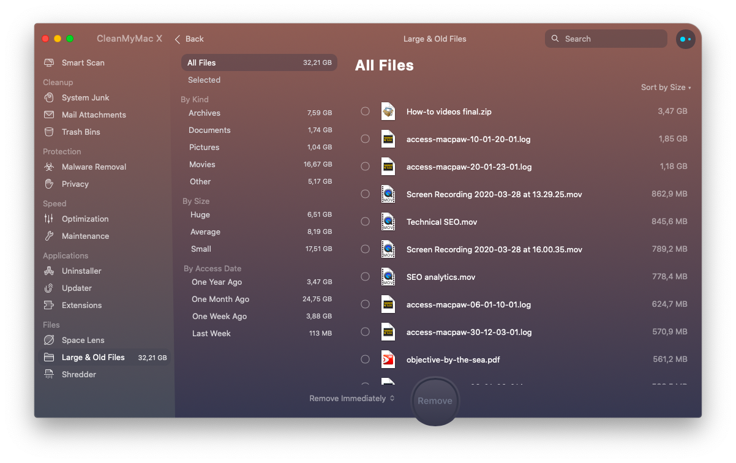Select access-macpaw-06-01-10-01.log checkbox
Screen dimensions: 736x463
(365, 304)
